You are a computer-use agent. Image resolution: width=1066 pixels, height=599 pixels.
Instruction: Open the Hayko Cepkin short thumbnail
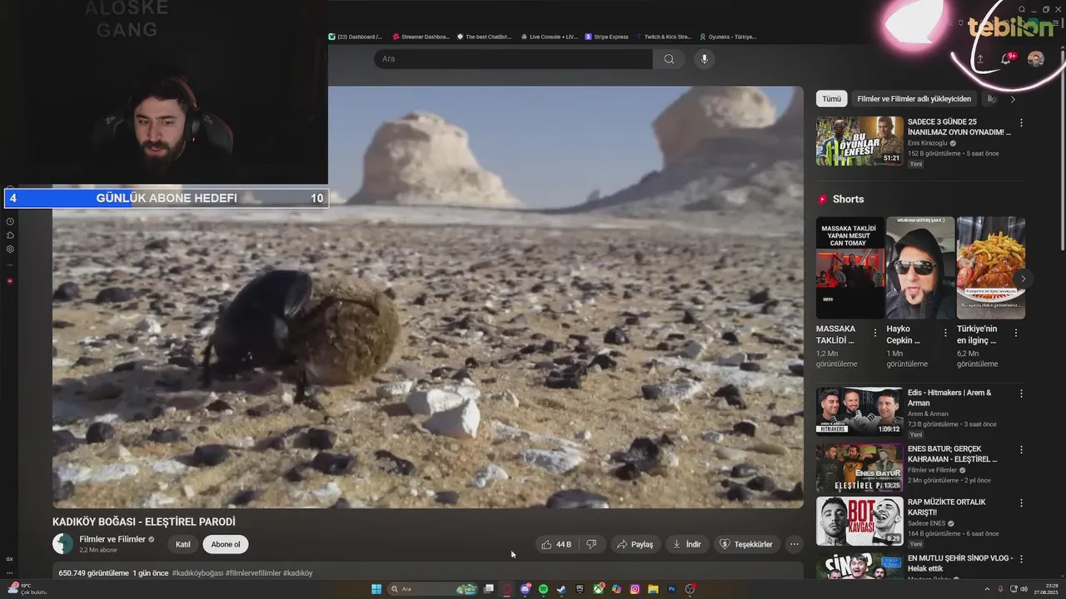tap(920, 268)
